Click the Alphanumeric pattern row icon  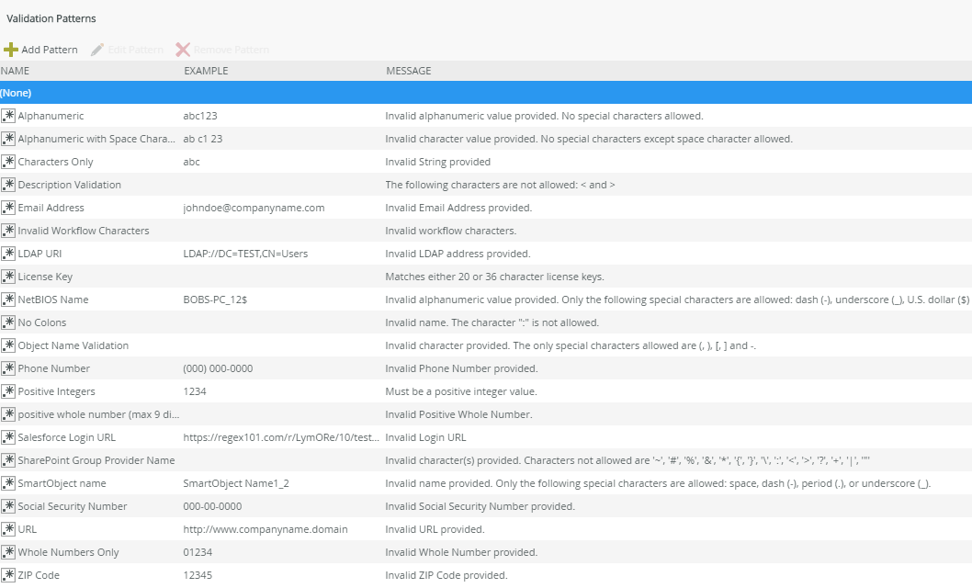(8, 116)
